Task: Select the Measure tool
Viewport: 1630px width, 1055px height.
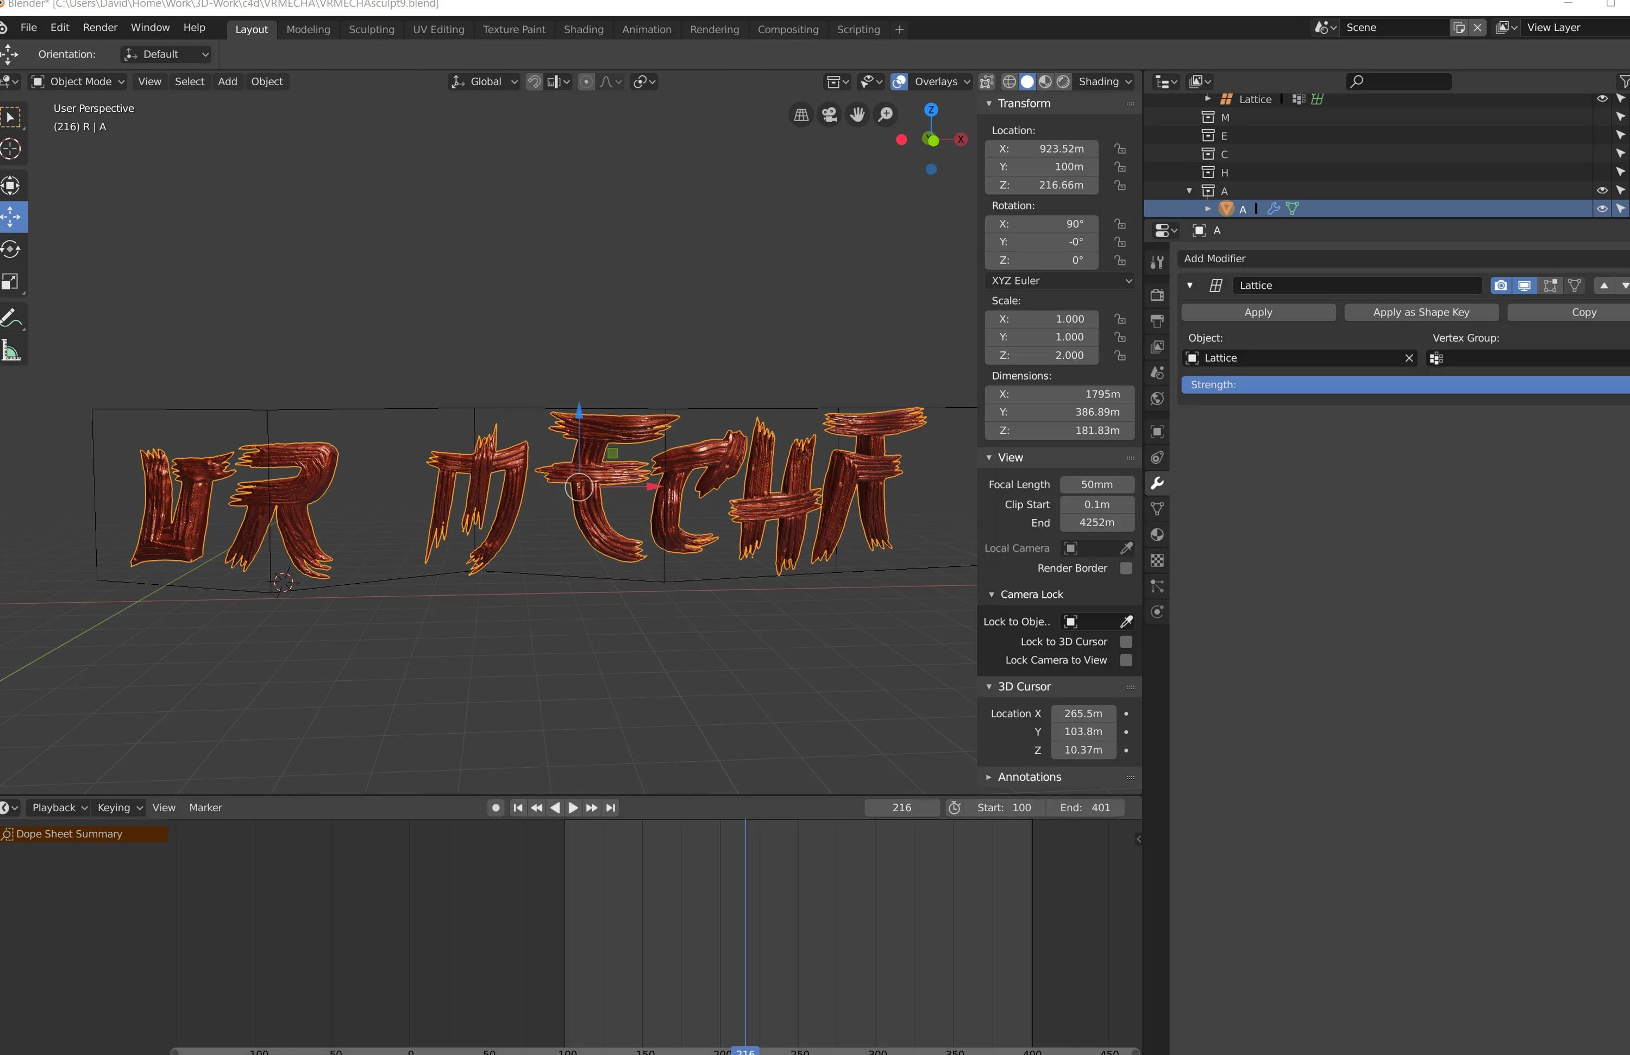Action: click(x=11, y=352)
